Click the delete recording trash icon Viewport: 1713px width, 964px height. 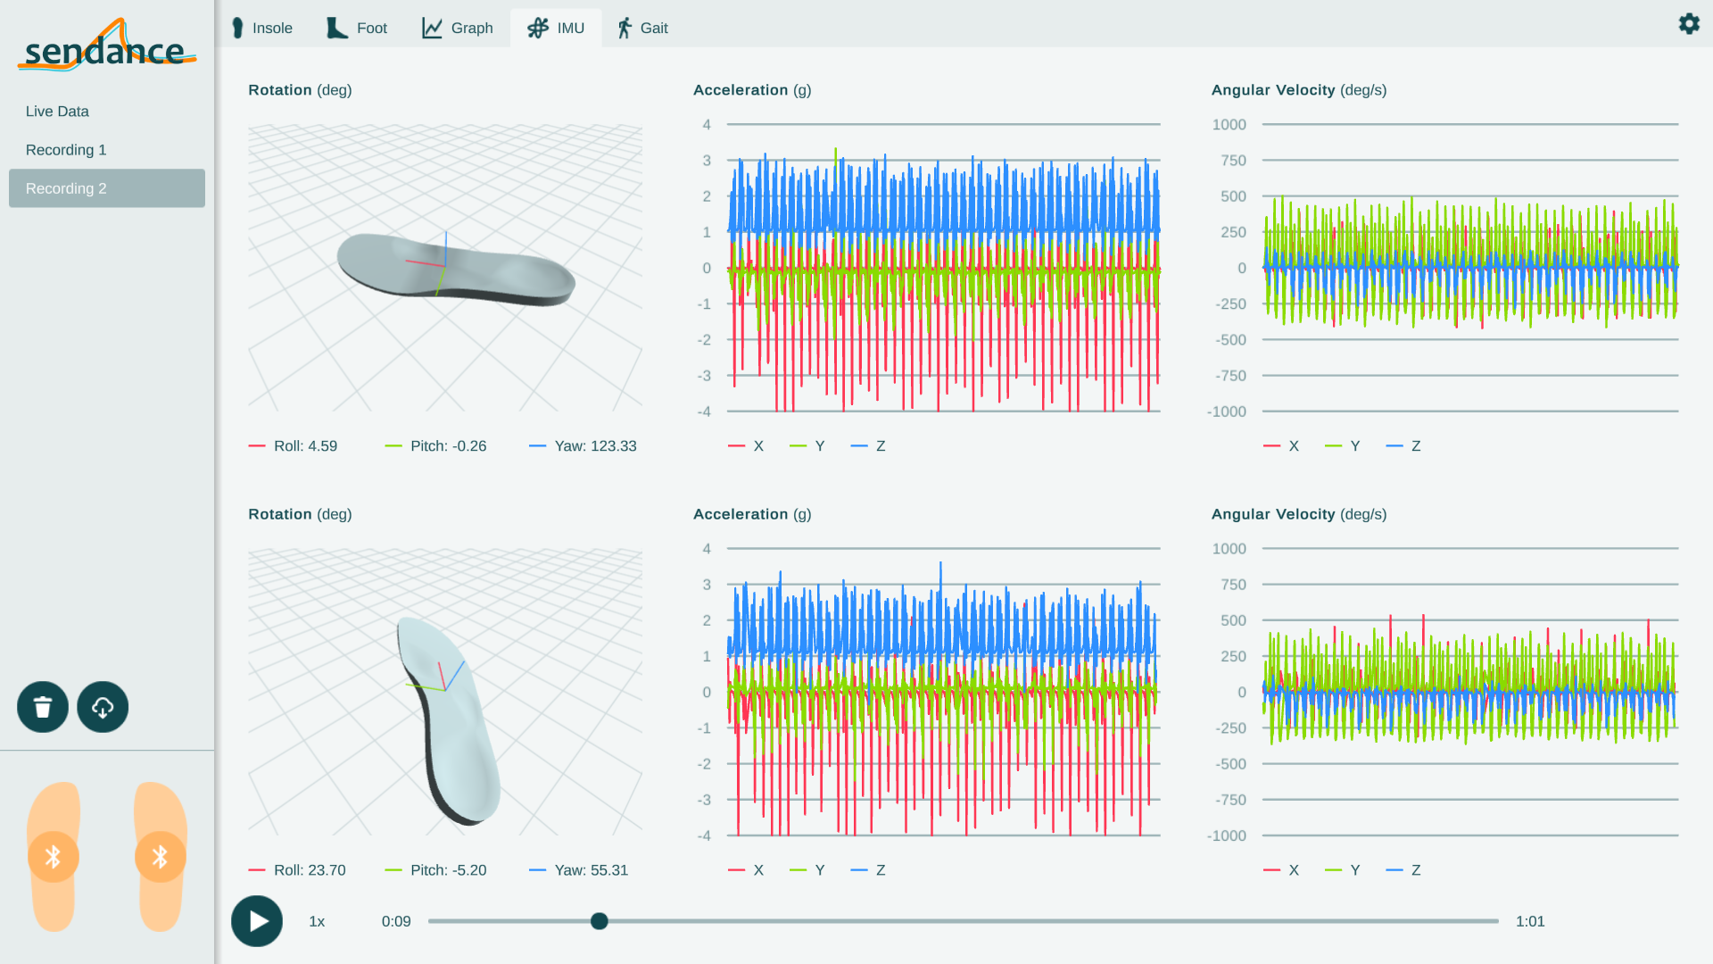click(x=43, y=708)
